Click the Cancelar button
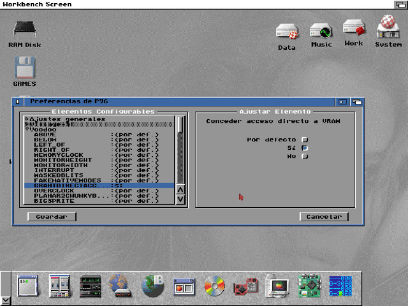The height and width of the screenshot is (306, 408). pos(324,217)
